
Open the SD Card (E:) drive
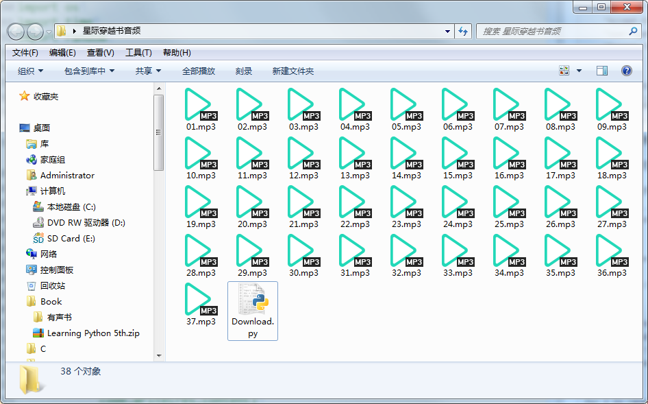pos(64,239)
